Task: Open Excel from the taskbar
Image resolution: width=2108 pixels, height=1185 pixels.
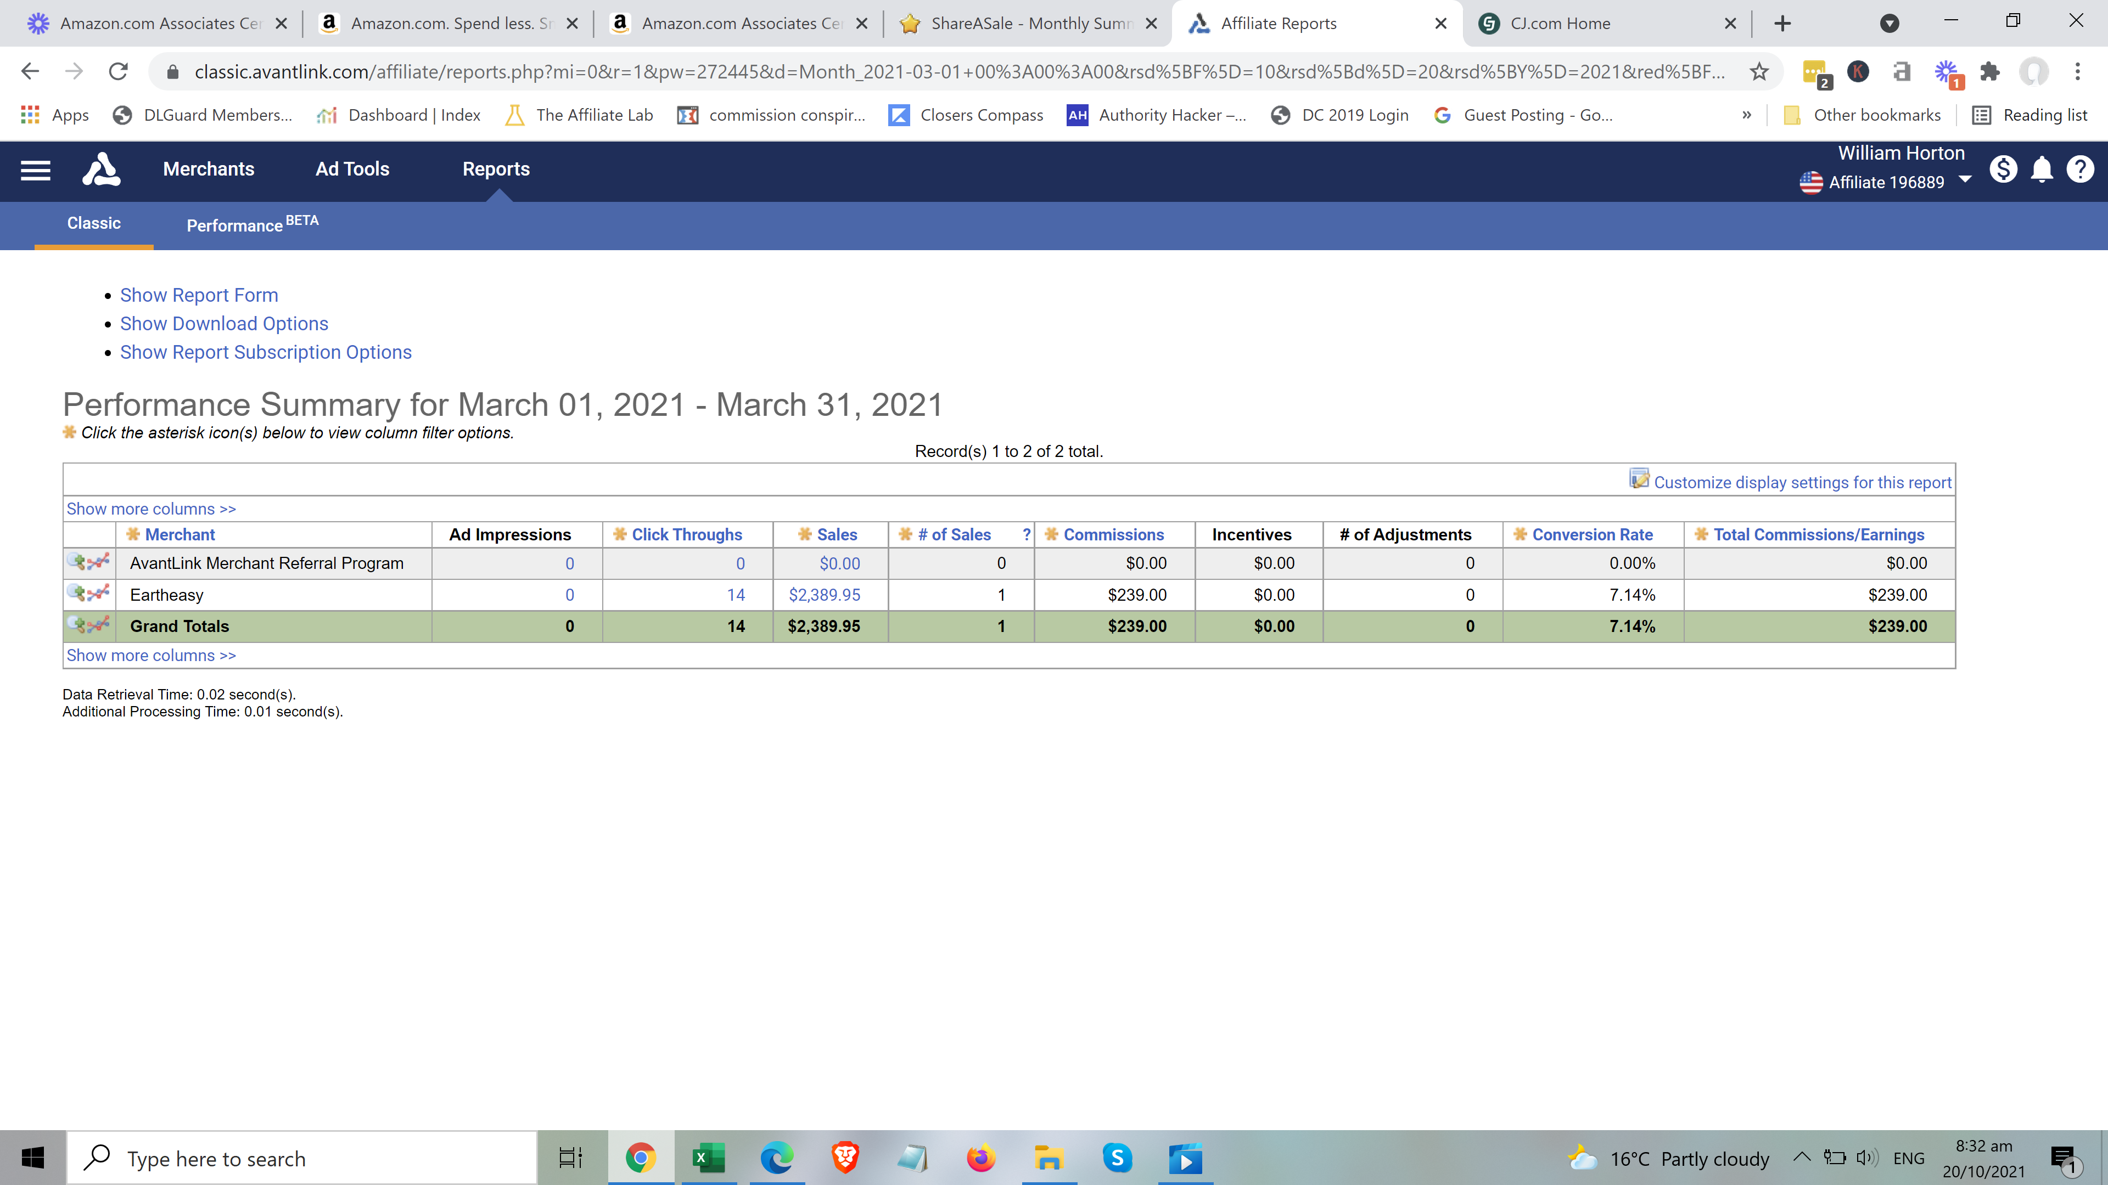Action: (x=708, y=1158)
